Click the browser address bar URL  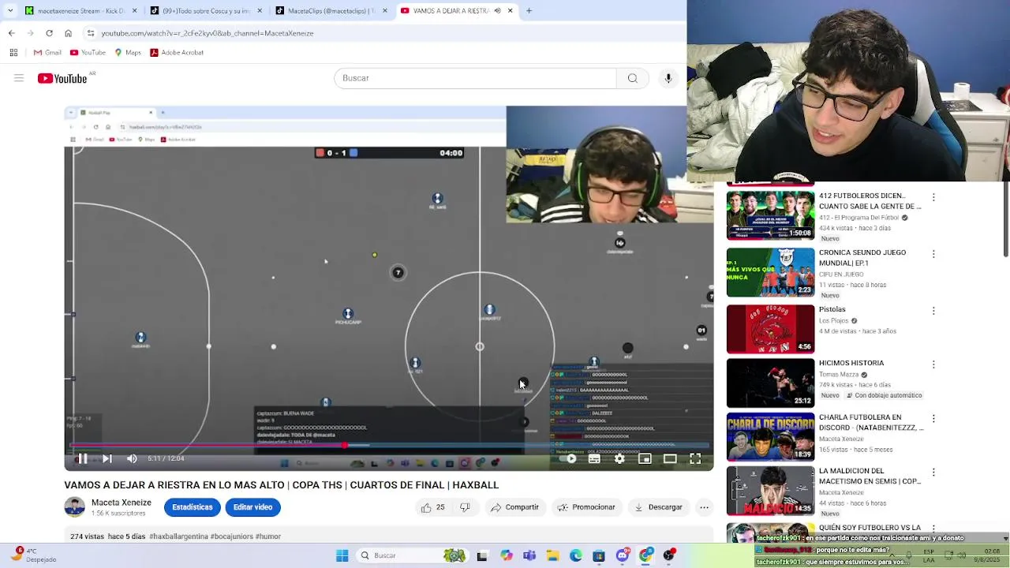click(x=208, y=33)
